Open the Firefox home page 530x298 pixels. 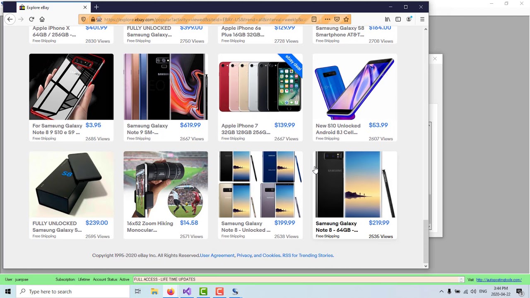tap(42, 19)
